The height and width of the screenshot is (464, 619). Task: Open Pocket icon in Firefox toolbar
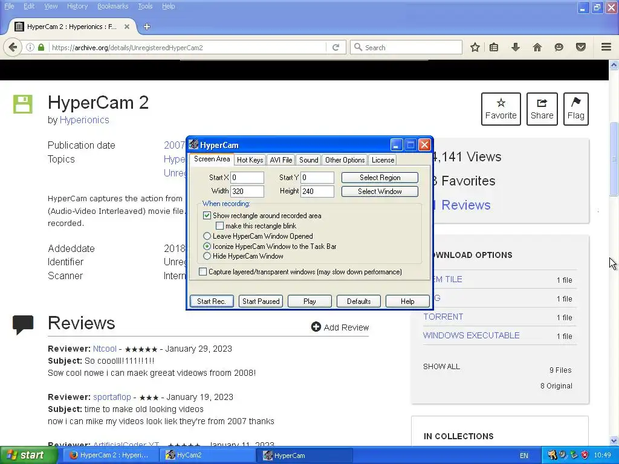tap(581, 47)
